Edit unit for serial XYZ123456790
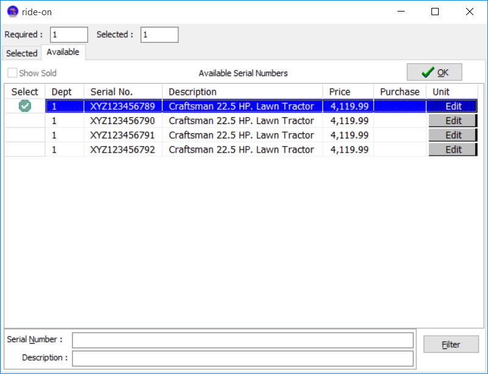 coord(453,121)
